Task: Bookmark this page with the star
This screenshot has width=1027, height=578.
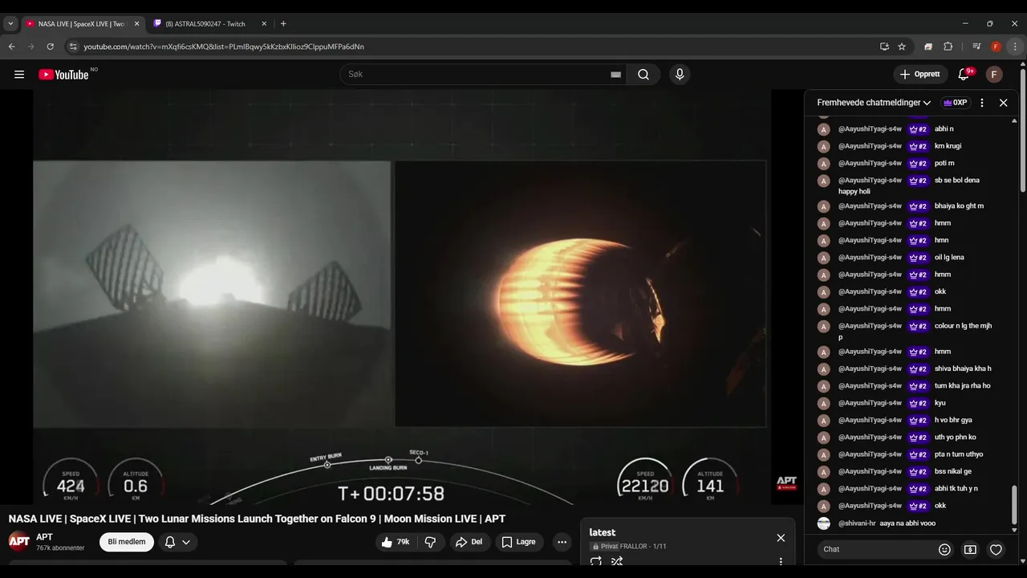Action: (x=902, y=47)
